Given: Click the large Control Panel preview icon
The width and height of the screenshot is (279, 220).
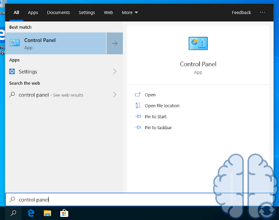Looking at the screenshot, I should [x=198, y=43].
